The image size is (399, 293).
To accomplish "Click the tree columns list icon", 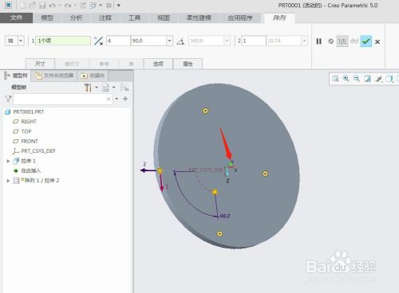I will pos(105,88).
